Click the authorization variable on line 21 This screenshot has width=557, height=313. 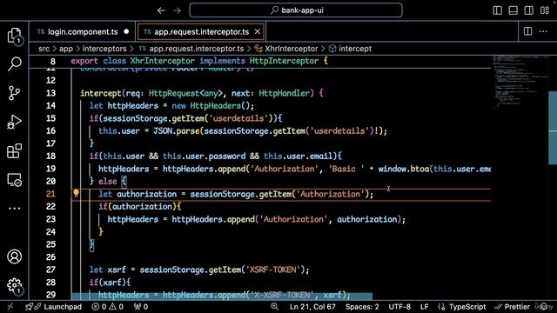coord(147,194)
